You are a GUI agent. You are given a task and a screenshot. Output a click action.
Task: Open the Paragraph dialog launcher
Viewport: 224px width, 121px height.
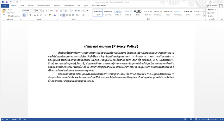coord(91,19)
